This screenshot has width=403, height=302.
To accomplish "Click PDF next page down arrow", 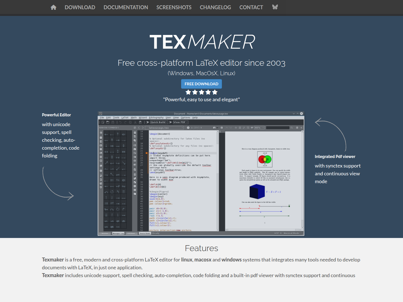I will 231,128.
